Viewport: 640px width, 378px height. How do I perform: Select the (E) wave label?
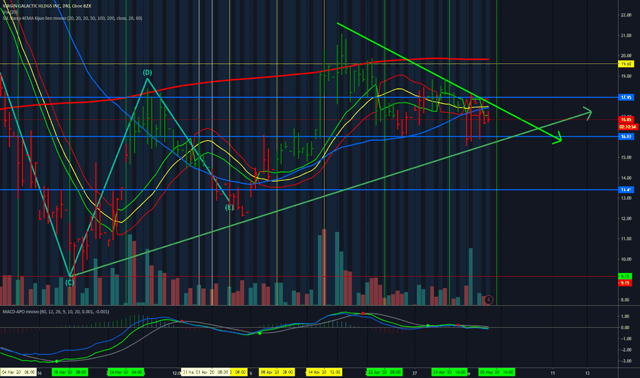(229, 208)
